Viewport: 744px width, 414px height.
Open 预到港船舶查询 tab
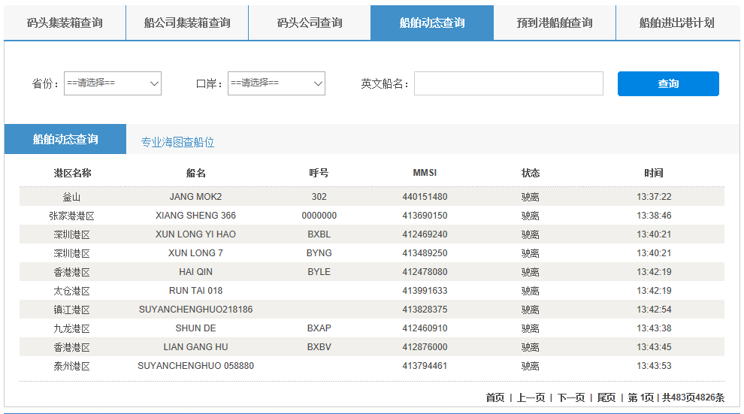pos(555,23)
